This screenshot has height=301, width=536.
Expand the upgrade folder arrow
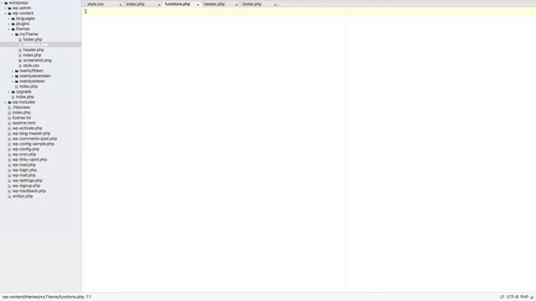tap(9, 92)
